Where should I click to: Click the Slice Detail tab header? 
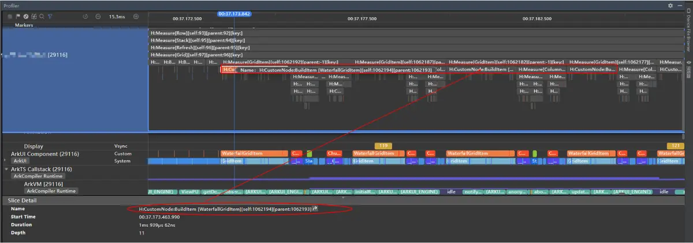[x=22, y=199]
